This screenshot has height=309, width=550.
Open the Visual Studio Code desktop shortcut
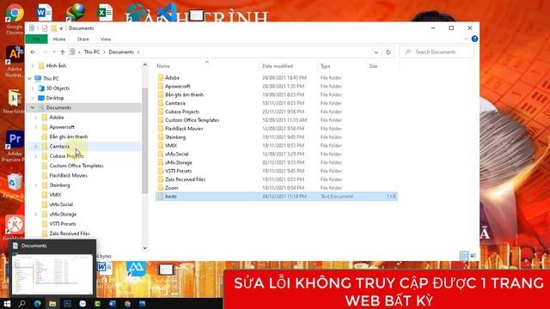[x=166, y=13]
